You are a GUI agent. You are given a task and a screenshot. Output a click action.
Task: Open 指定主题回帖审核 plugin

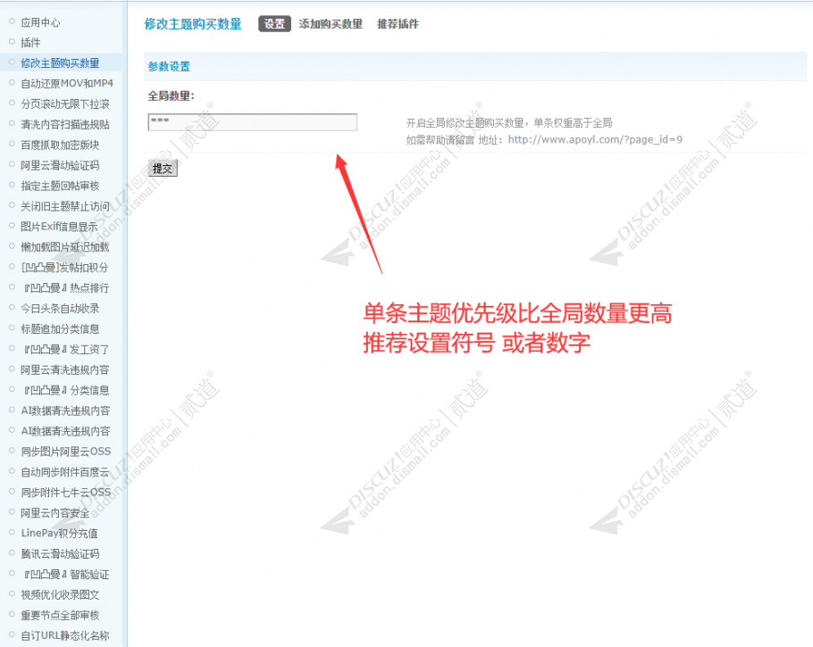click(x=60, y=186)
